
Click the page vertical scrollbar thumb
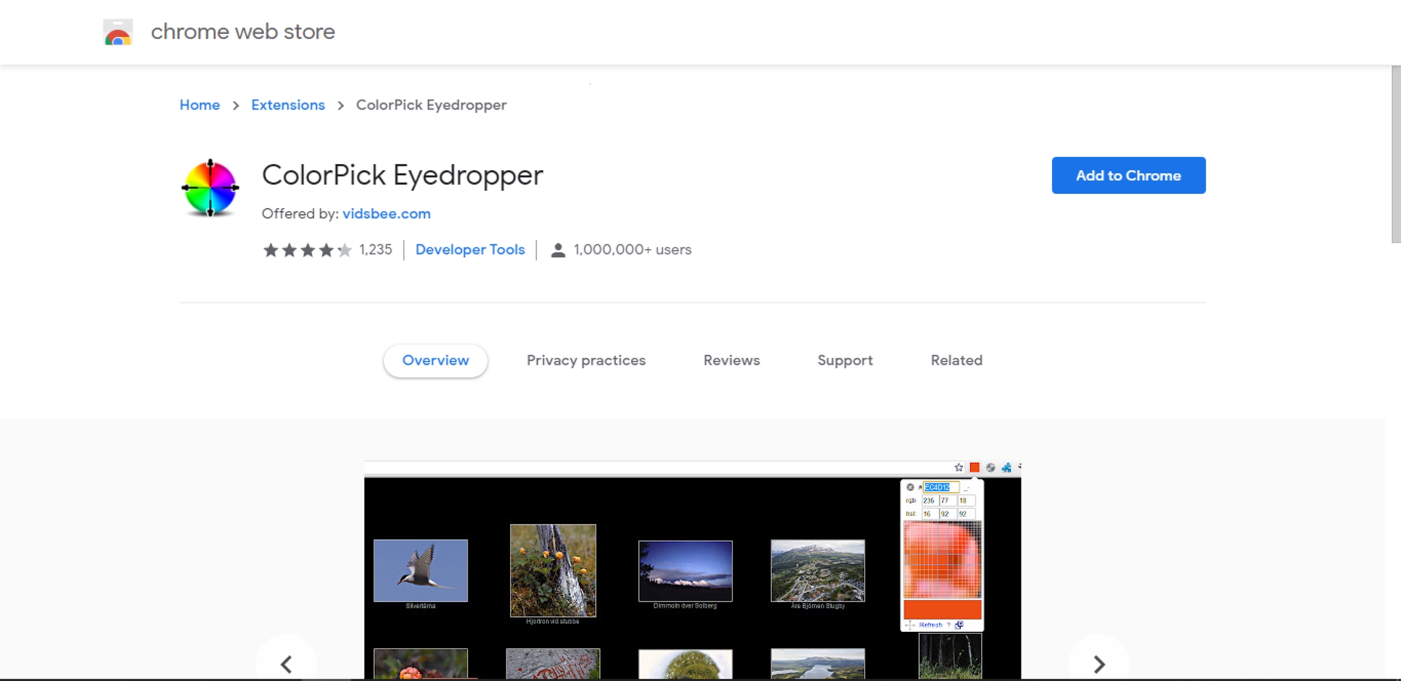coord(1396,155)
